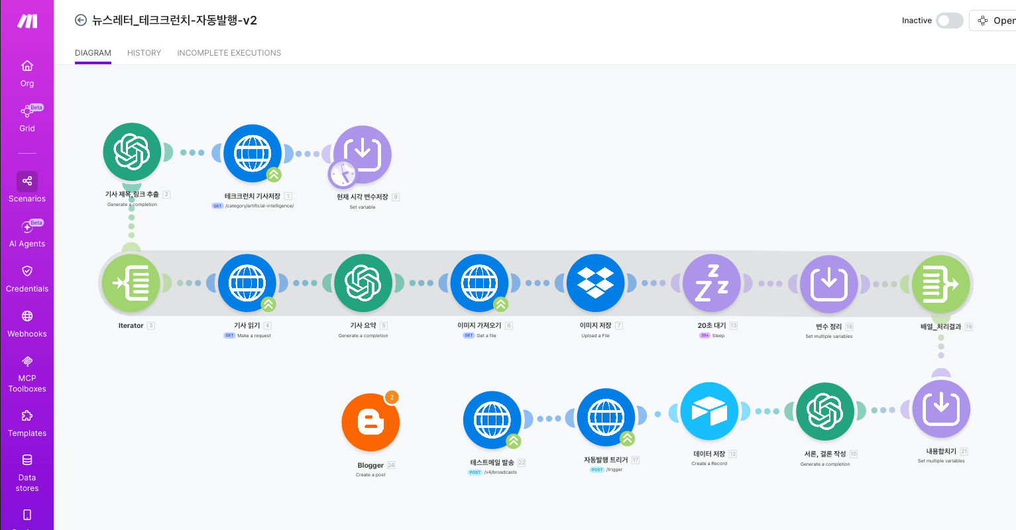1016x530 pixels.
Task: Open Credentials in the sidebar
Action: [27, 278]
